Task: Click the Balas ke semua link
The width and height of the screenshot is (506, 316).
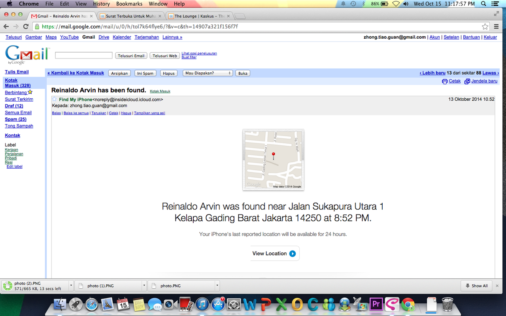Action: [76, 113]
